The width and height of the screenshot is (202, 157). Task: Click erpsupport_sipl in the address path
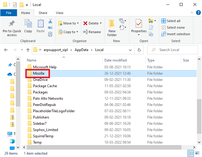click(56, 50)
